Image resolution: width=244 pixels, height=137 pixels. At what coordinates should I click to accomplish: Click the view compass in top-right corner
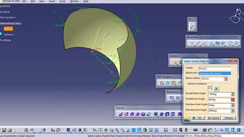[x=236, y=16]
